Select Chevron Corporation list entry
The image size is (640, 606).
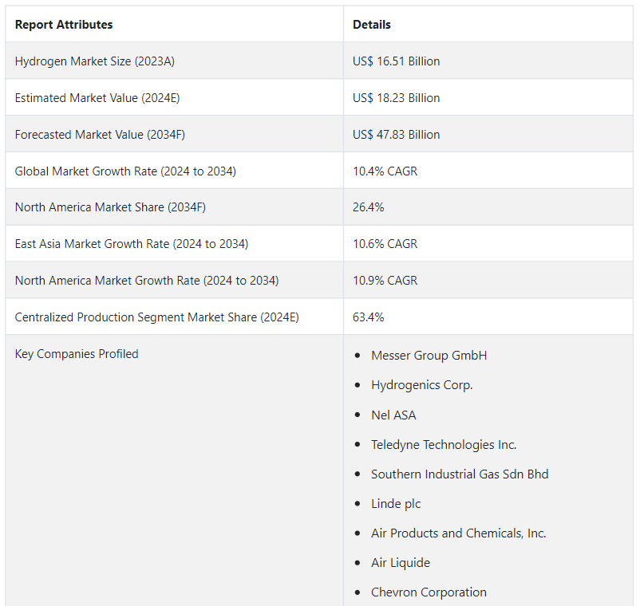point(429,592)
